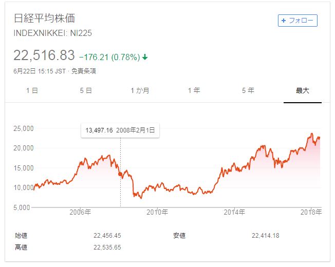The image size is (335, 267).
Task: Click the 2014年 axis label
Action: 234,212
